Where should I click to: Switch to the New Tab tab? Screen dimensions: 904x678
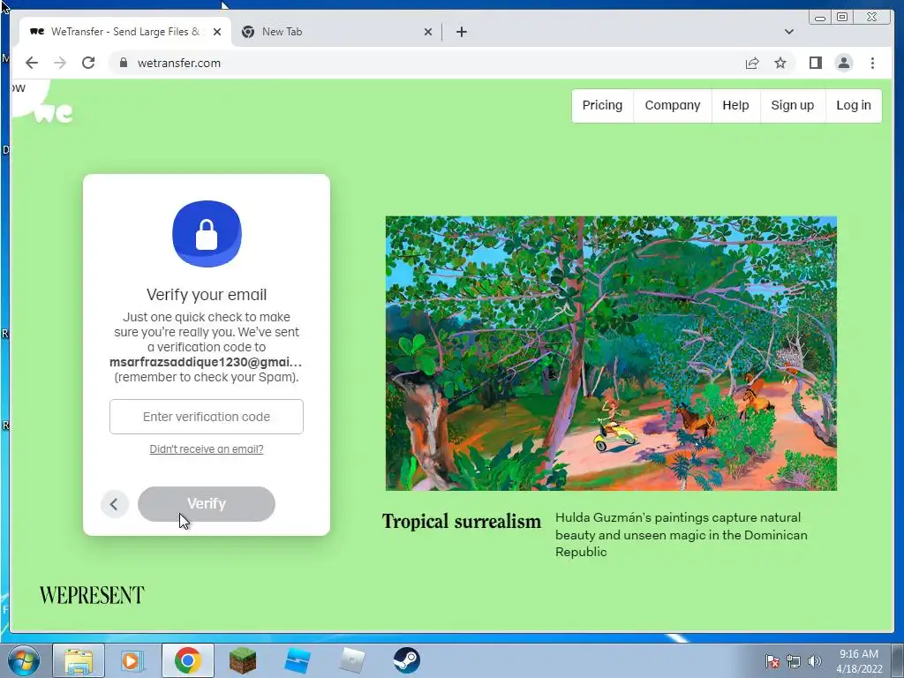335,32
